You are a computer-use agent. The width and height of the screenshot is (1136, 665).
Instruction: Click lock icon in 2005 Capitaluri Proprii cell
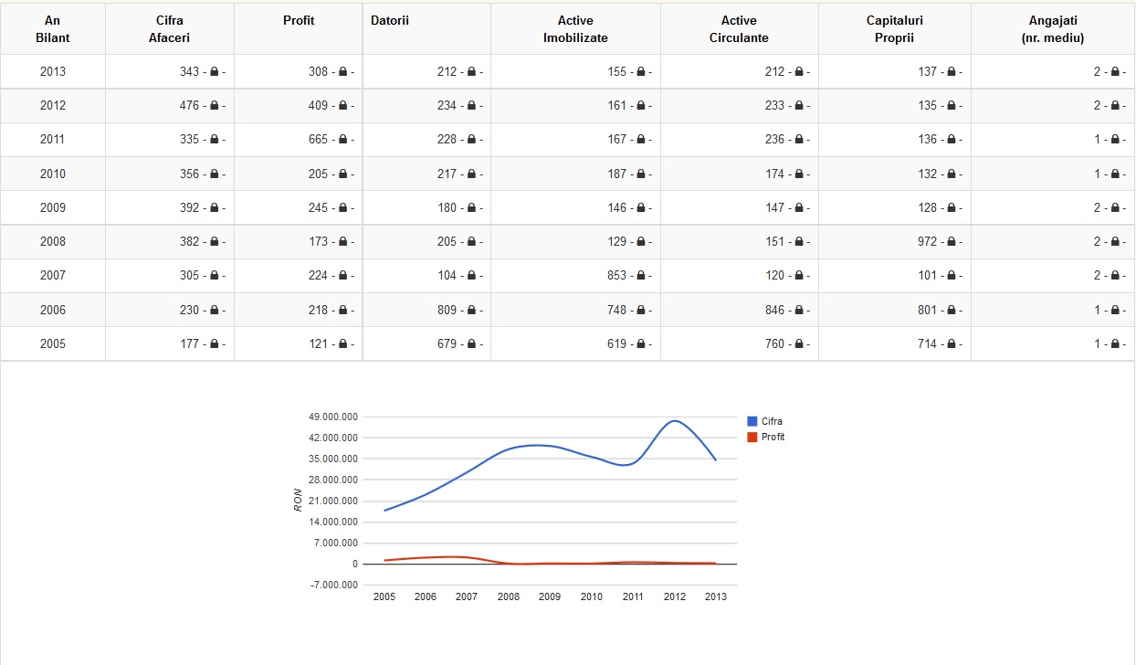coord(952,344)
